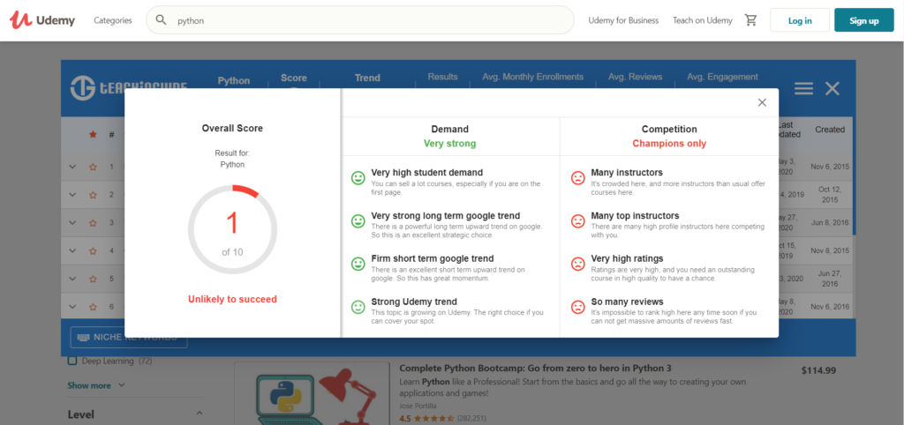Click the $114.99 course price
Screen dimensions: 904x425
point(818,370)
